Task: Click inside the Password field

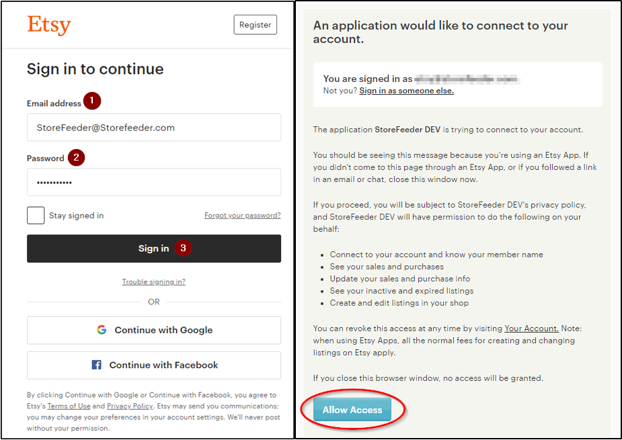Action: (154, 182)
